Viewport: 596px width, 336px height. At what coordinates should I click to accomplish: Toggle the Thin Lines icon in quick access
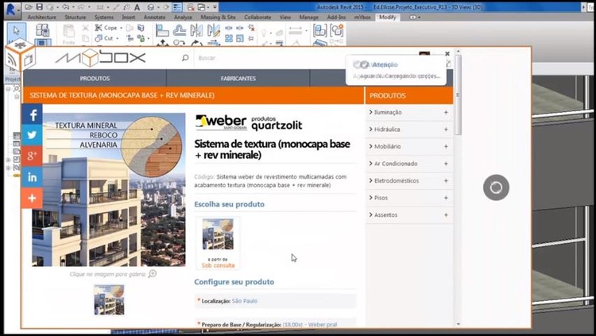[177, 7]
